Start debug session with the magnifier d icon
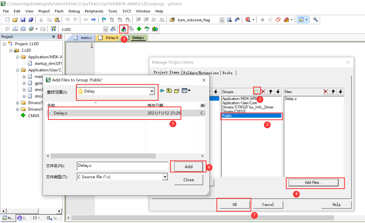Image resolution: width=365 pixels, height=223 pixels. pos(248,20)
